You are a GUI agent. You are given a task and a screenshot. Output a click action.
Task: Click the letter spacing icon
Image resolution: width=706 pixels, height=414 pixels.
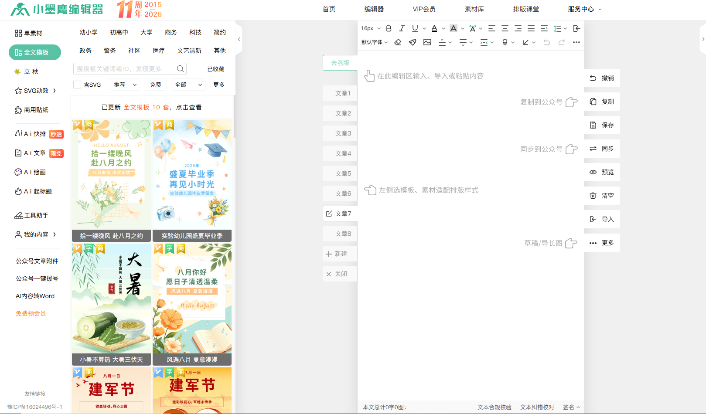(473, 28)
